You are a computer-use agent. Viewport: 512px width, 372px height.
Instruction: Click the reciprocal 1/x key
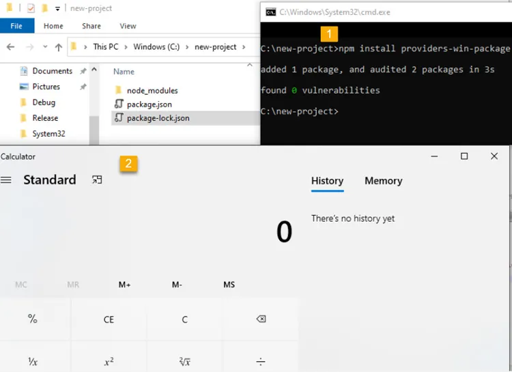(33, 361)
